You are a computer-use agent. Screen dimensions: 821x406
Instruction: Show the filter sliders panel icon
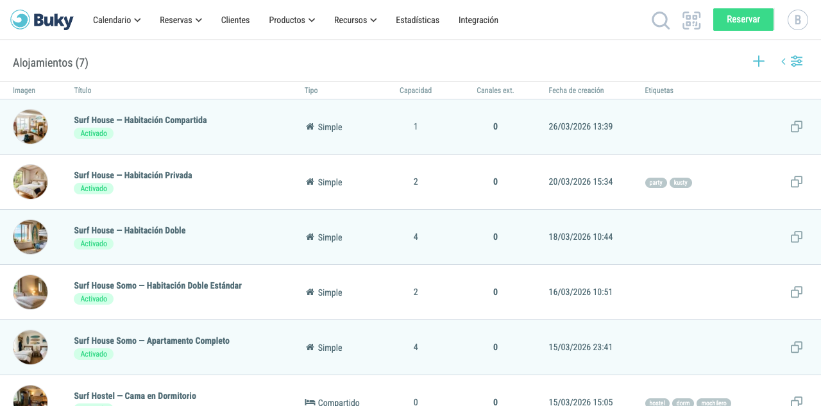(797, 62)
